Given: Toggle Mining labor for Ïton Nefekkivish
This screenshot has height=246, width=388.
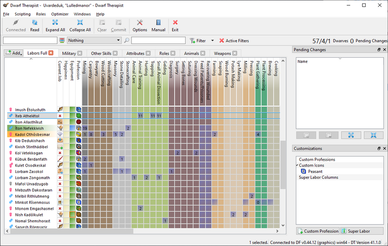Looking at the screenshot, I should tap(85, 128).
